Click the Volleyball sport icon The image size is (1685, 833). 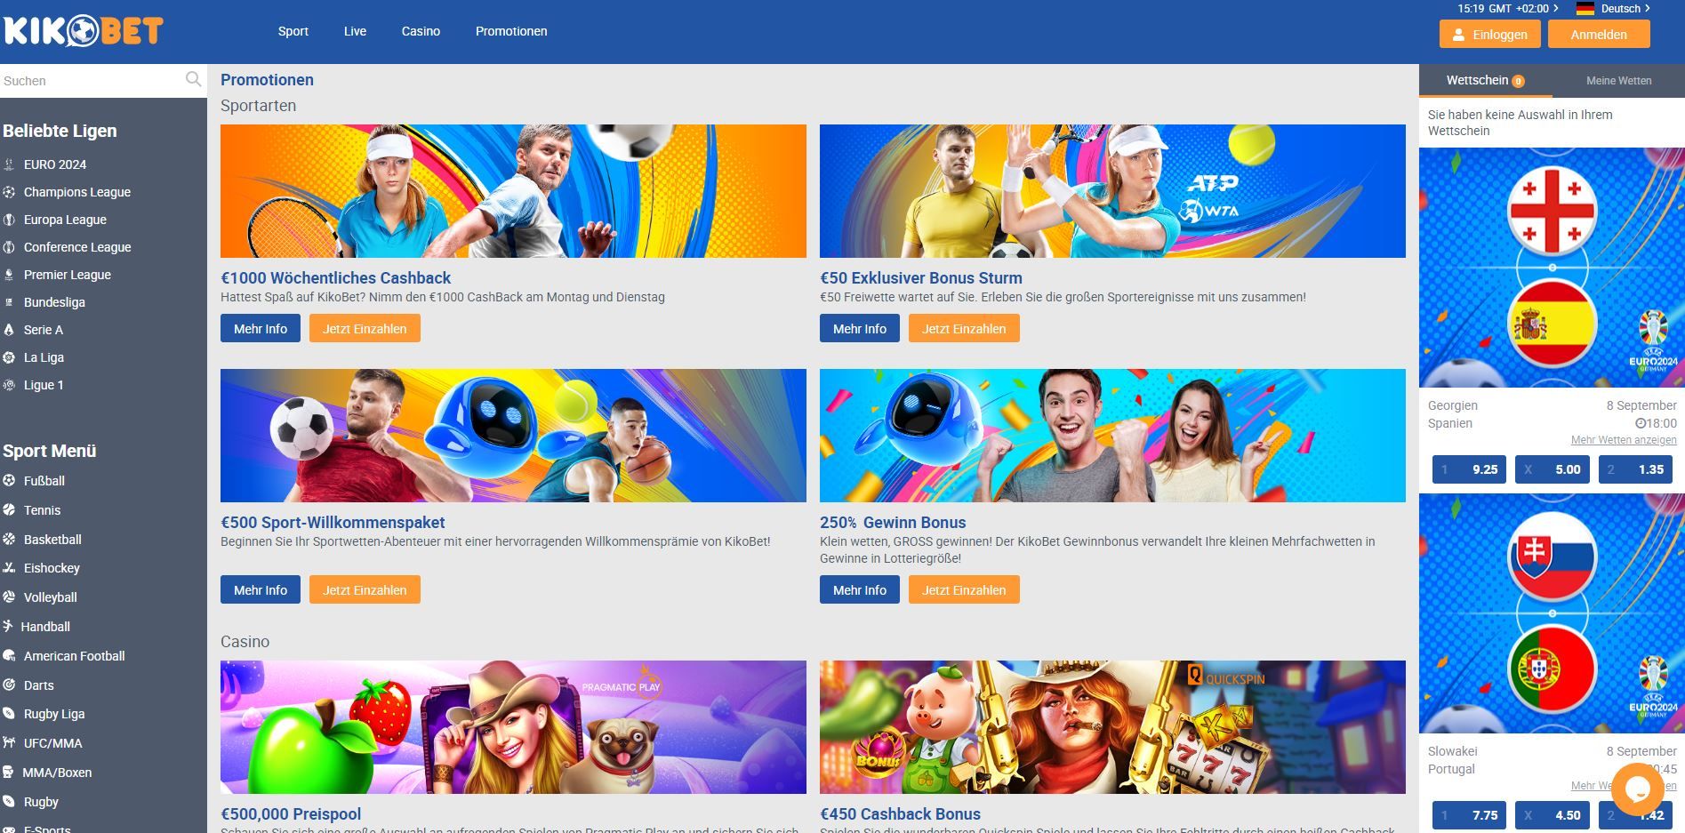[9, 597]
